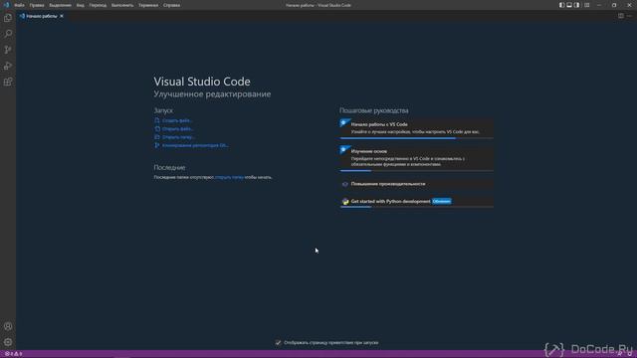
Task: Click progress bar under Python development walkthrough
Action: pos(416,207)
